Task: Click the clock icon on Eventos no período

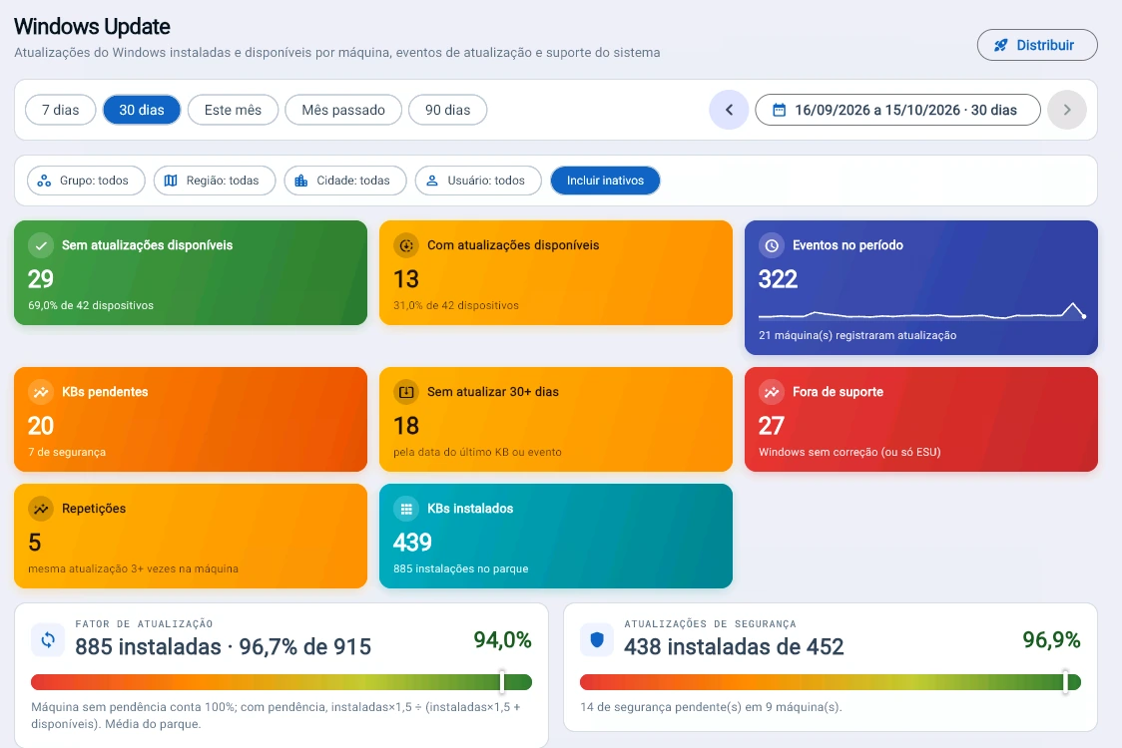Action: coord(772,245)
